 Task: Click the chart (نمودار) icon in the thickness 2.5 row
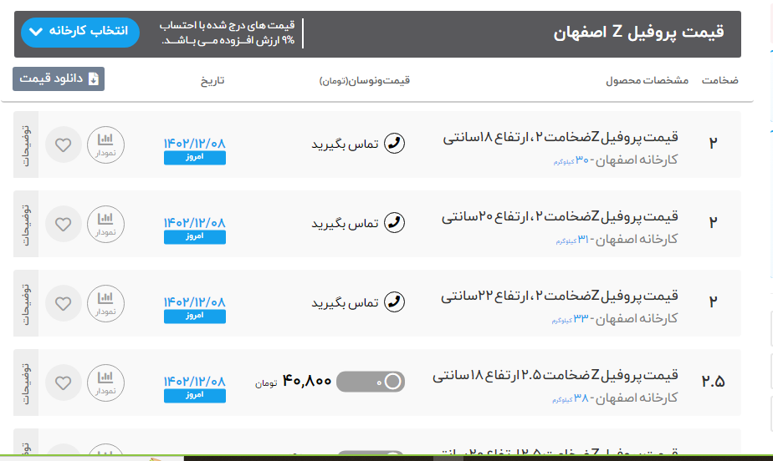click(105, 382)
